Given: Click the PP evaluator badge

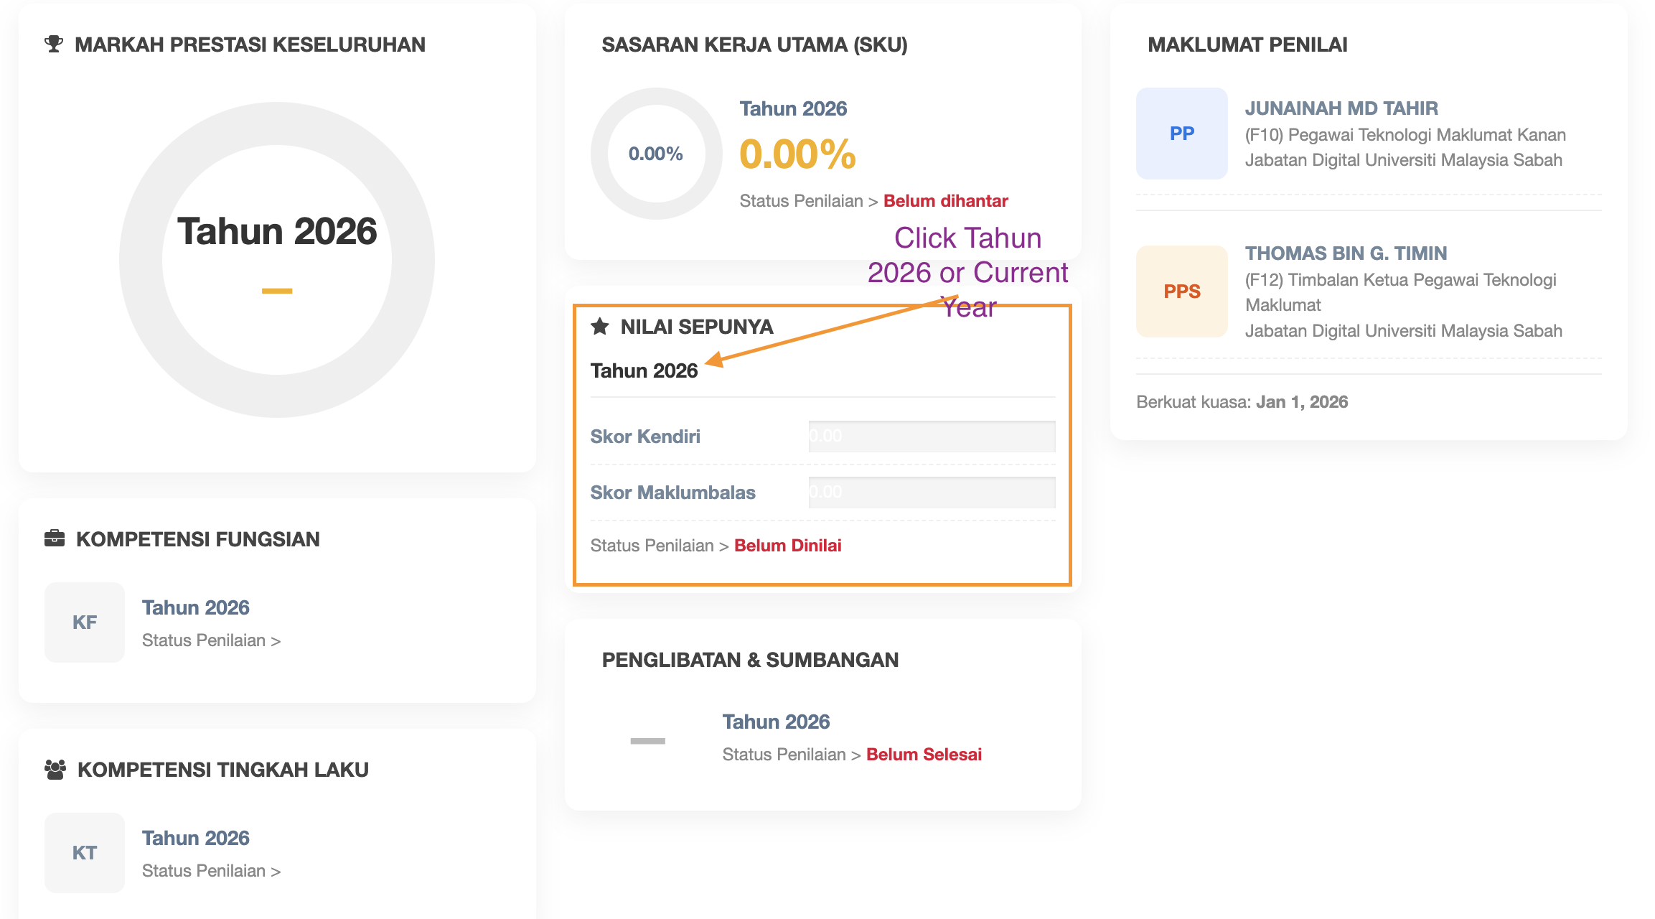Looking at the screenshot, I should pos(1181,134).
